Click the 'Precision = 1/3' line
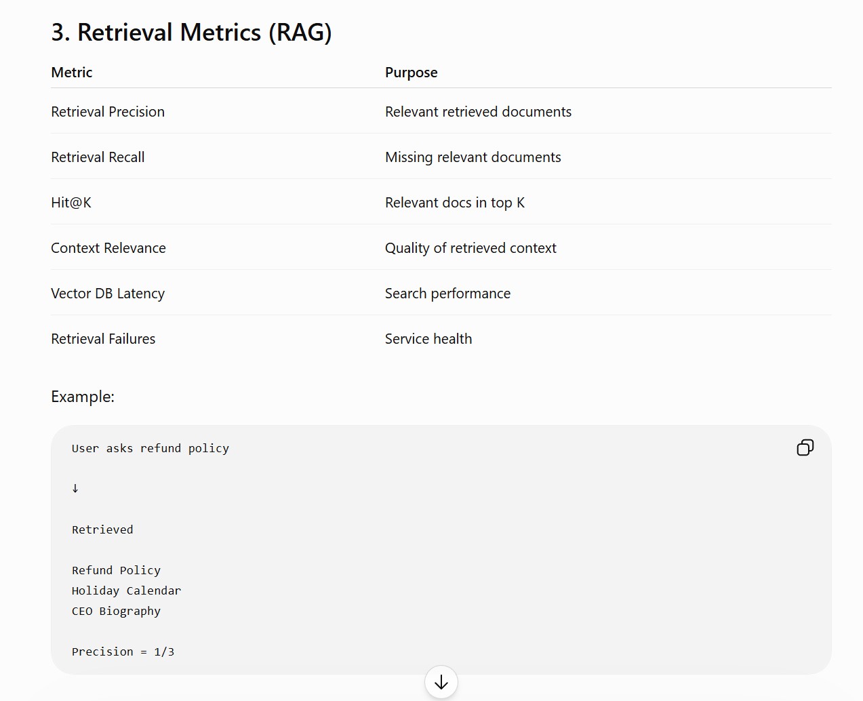Screen dimensions: 863x701 (x=123, y=652)
